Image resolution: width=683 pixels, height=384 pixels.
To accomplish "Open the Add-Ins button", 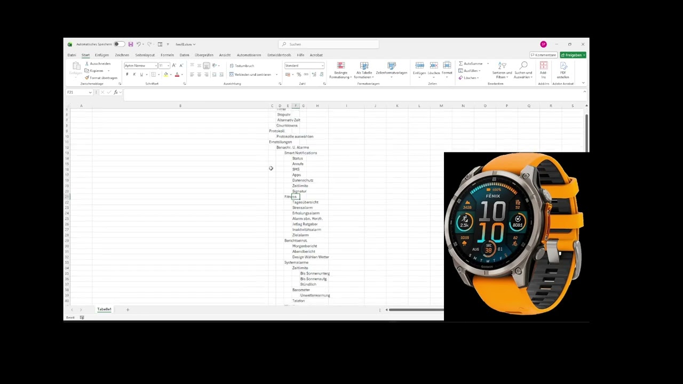I will point(543,70).
